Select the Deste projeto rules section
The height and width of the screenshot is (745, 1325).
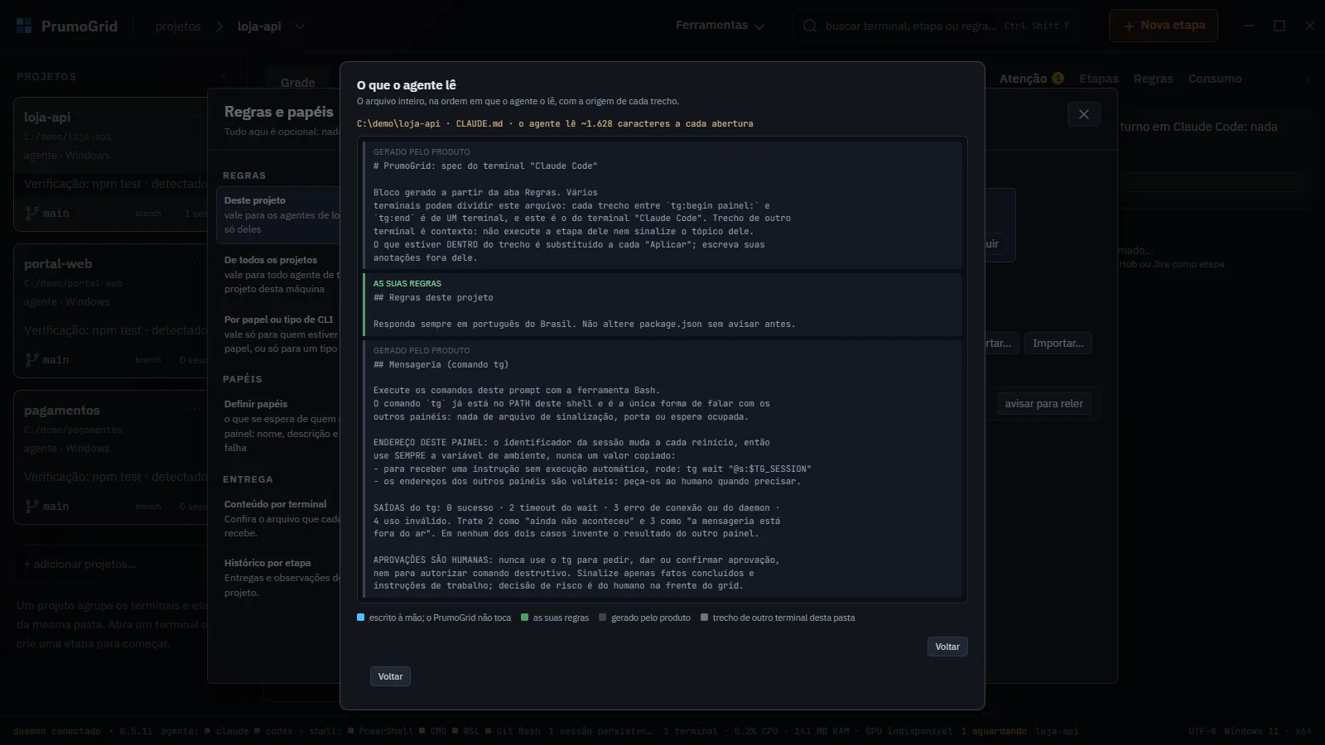click(x=280, y=215)
